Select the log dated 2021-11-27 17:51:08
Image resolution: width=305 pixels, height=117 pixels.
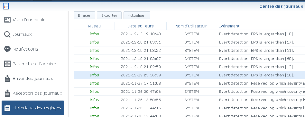tap(189, 83)
